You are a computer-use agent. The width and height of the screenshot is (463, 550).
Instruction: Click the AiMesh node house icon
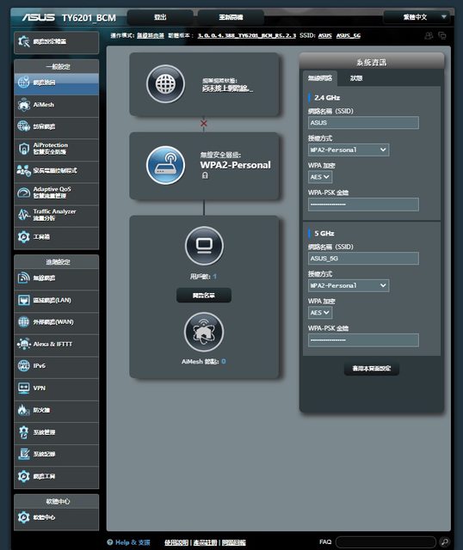point(204,332)
